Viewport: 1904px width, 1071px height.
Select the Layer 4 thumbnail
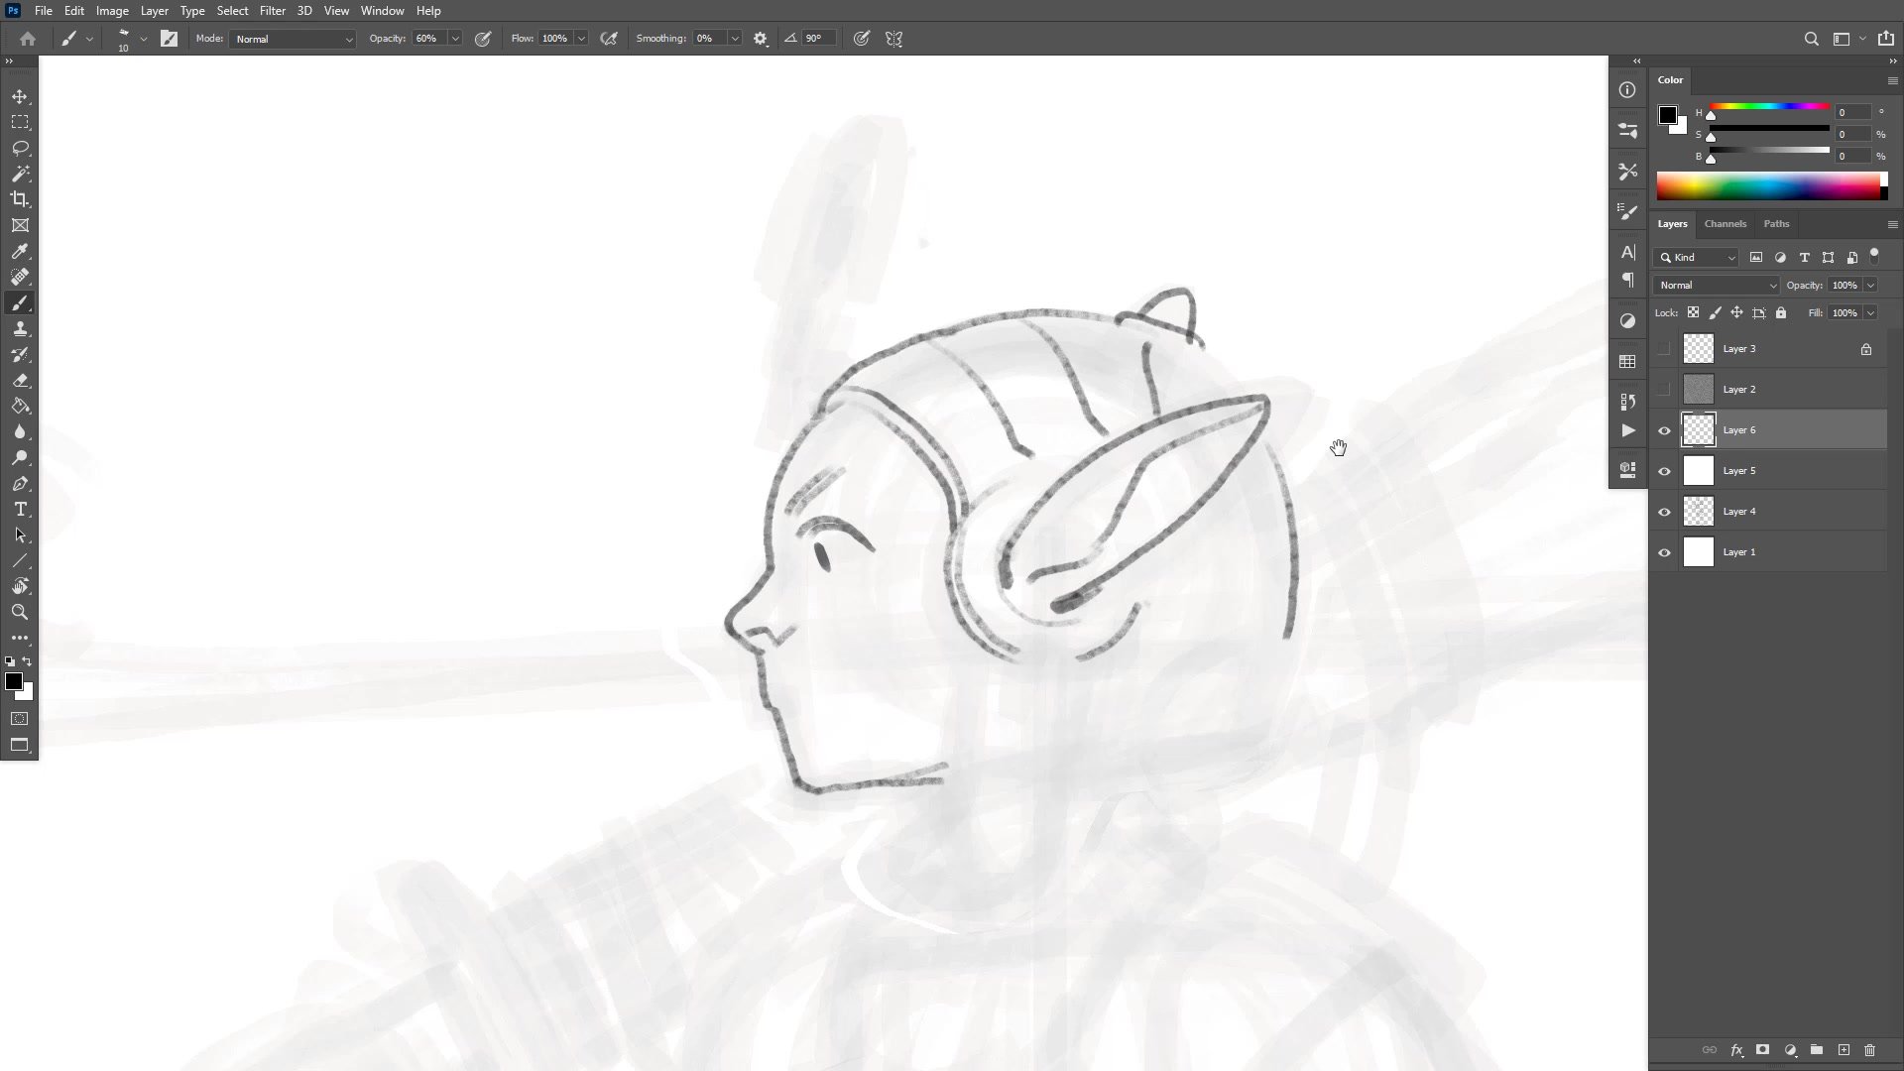pos(1699,512)
